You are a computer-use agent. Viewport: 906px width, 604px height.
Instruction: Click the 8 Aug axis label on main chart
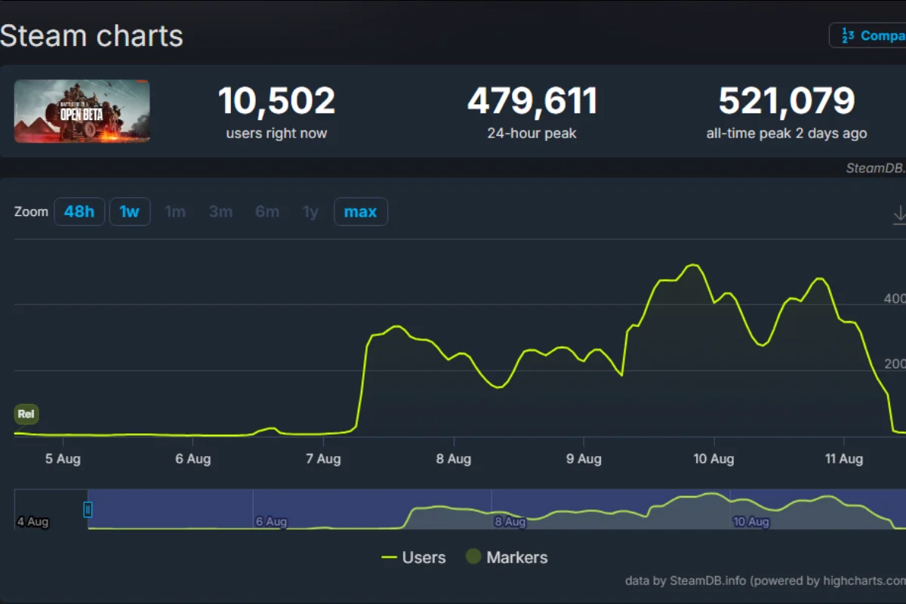point(454,458)
